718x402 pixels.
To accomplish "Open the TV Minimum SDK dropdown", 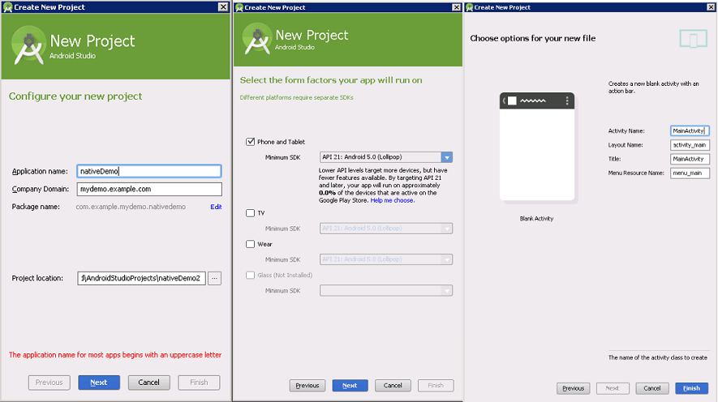I will pyautogui.click(x=386, y=229).
